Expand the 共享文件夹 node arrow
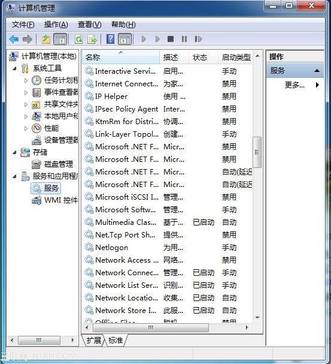Screen dimensions: 331x364 click(26, 105)
